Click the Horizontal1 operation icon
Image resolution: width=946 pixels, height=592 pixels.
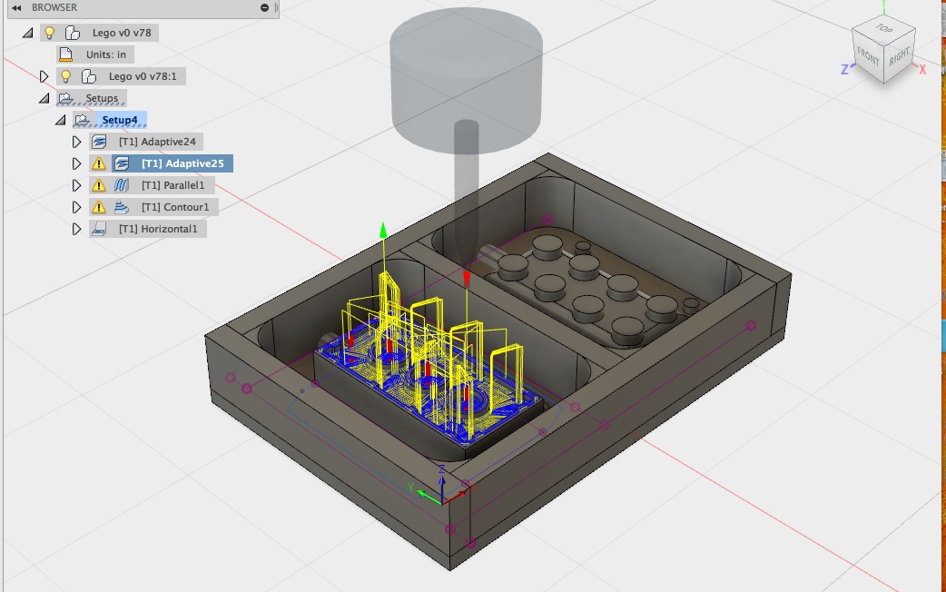pyautogui.click(x=99, y=229)
